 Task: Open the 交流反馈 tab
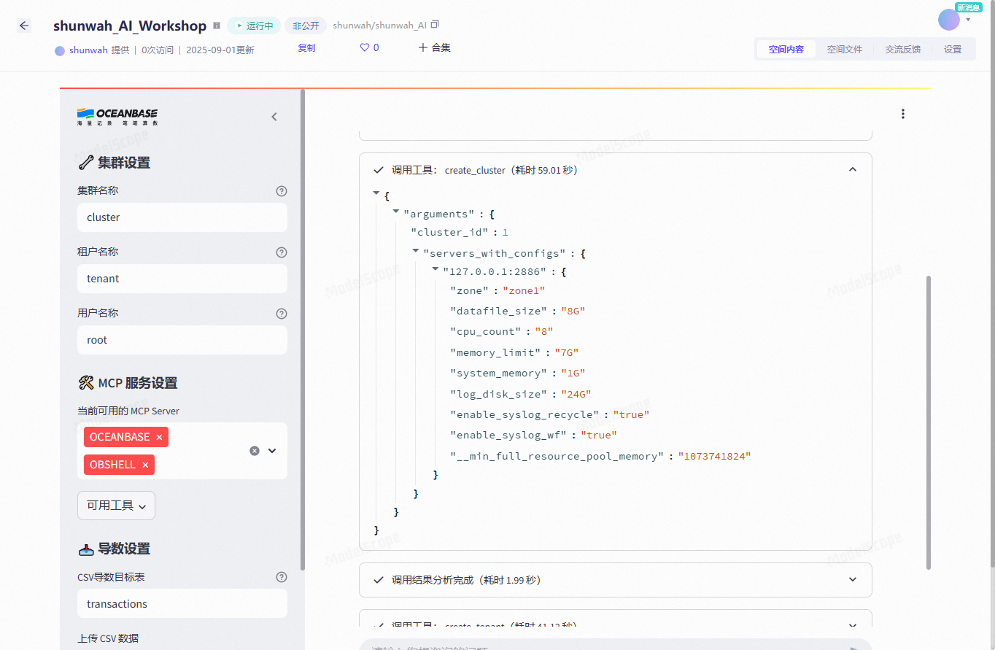[x=902, y=50]
